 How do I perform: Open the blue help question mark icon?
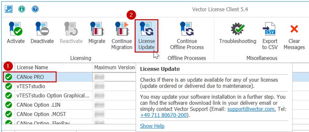[x=35, y=9]
